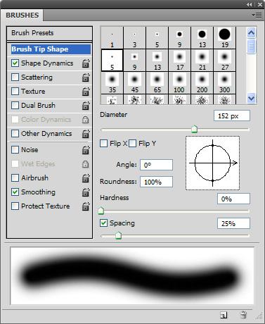The width and height of the screenshot is (265, 324).
Task: Collapse the panel with double-arrow icon
Action: pos(250,4)
